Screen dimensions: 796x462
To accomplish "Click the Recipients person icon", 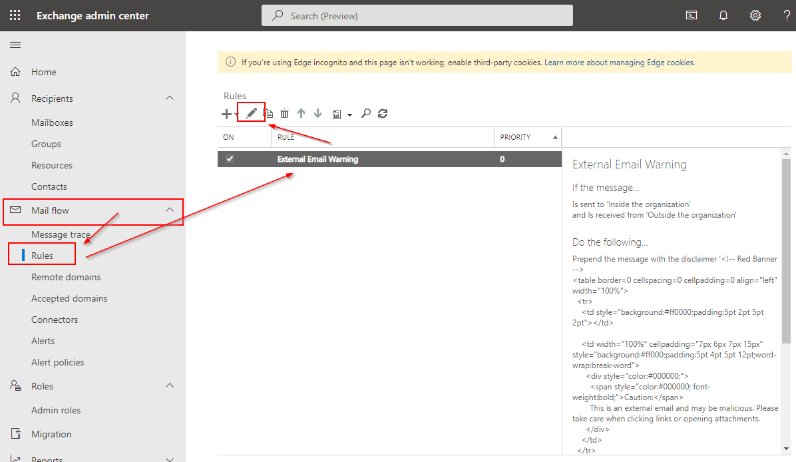I will pyautogui.click(x=16, y=98).
